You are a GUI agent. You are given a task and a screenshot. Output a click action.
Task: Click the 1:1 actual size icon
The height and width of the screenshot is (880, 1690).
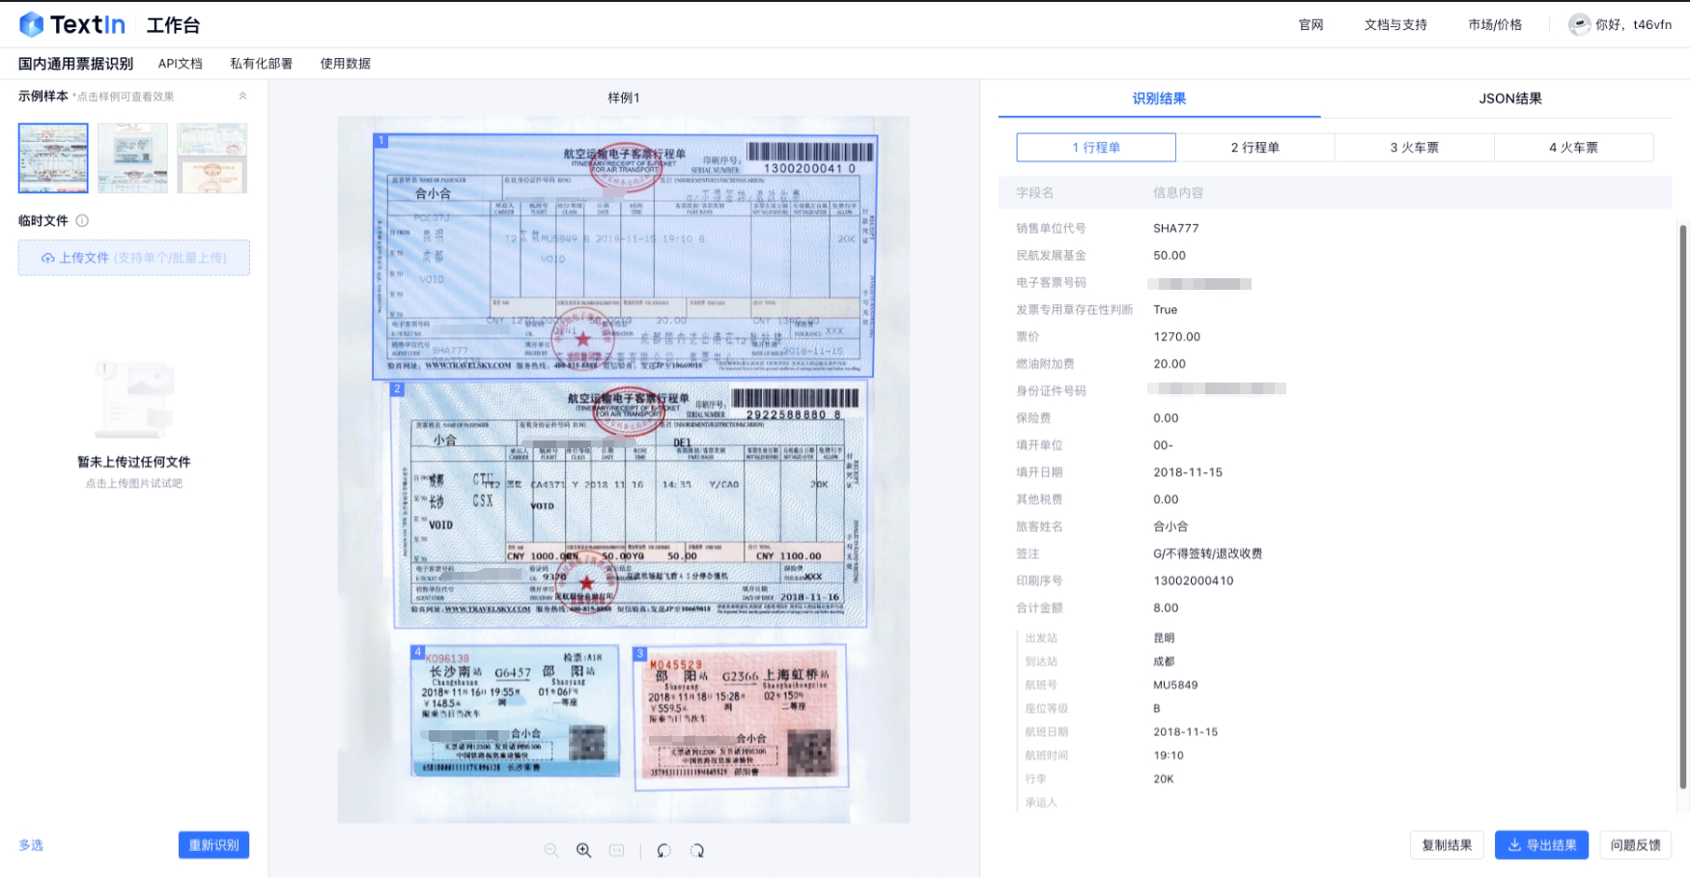[x=616, y=850]
